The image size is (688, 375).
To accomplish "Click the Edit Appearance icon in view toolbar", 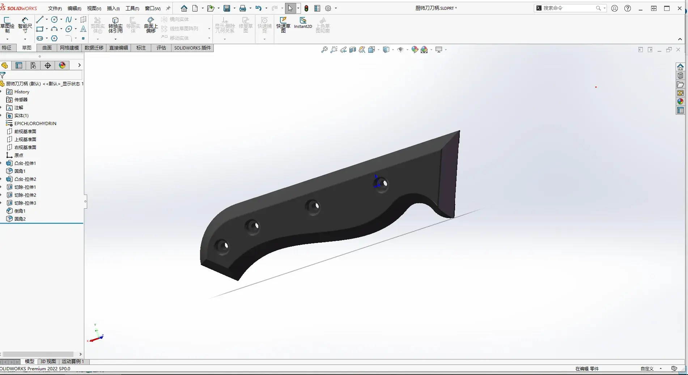I will coord(415,50).
